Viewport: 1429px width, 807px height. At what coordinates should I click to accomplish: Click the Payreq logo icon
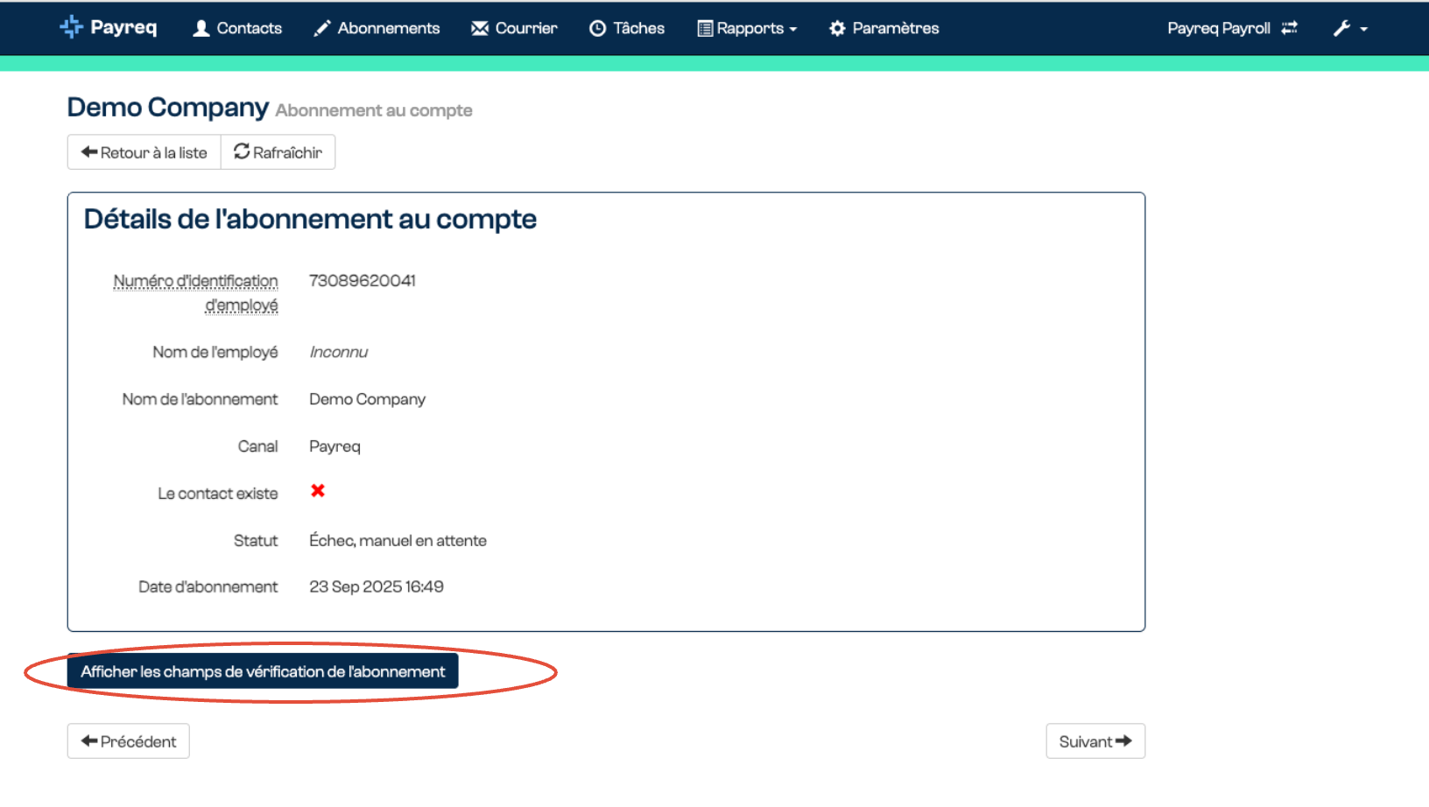pyautogui.click(x=71, y=27)
